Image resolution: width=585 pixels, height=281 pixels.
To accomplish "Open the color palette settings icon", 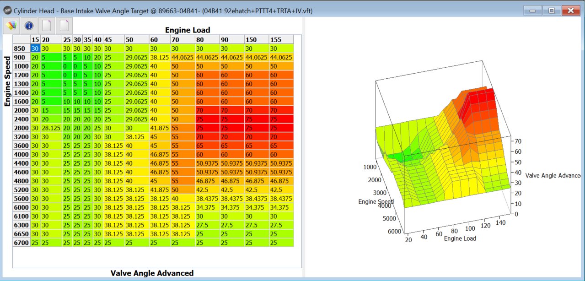I will (11, 26).
